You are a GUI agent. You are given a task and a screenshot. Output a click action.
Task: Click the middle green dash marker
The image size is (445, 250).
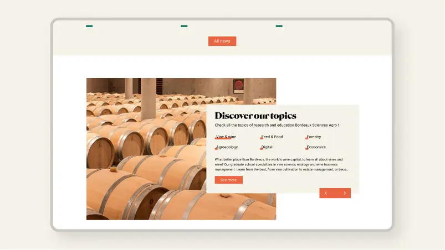184,26
